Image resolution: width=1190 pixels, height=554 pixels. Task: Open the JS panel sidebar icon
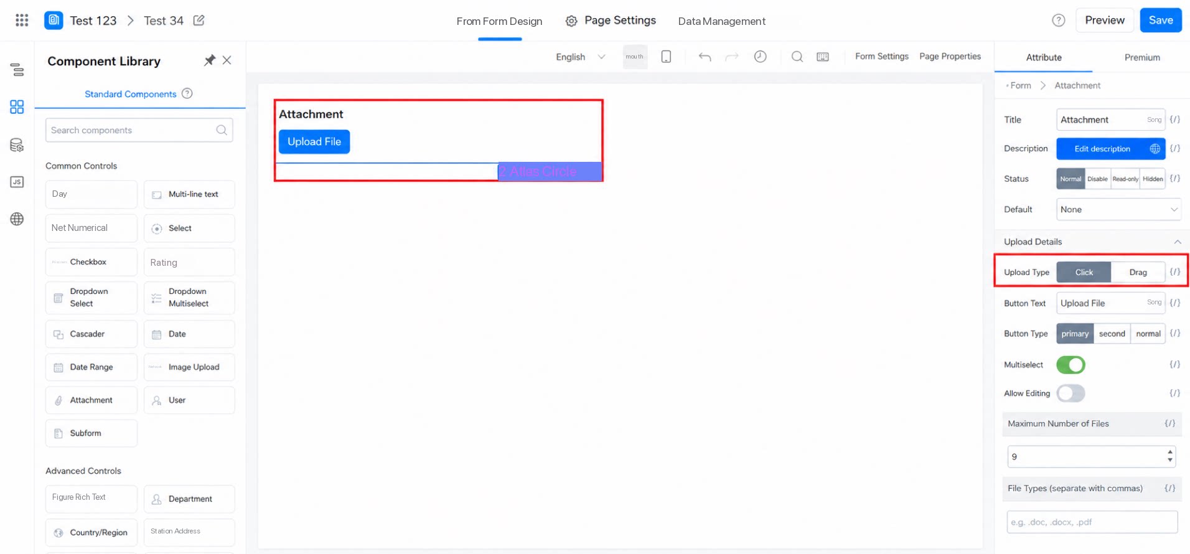17,182
